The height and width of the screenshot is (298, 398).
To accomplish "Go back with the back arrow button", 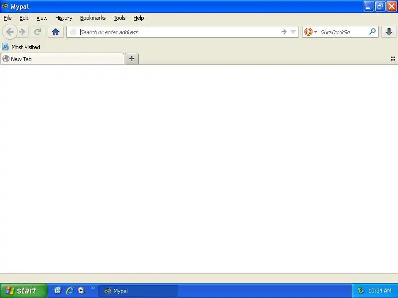I will pos(9,32).
